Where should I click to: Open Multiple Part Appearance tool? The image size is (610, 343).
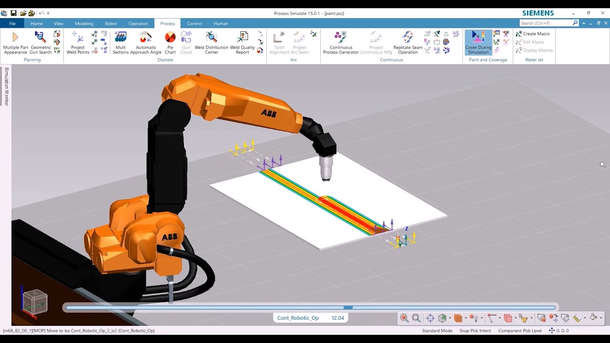tap(15, 43)
